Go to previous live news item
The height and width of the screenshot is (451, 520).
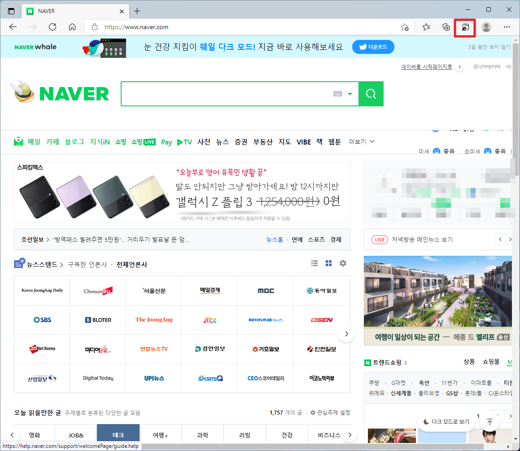pos(500,239)
